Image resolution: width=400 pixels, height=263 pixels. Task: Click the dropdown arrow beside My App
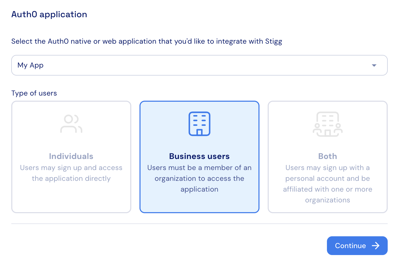[x=374, y=65]
